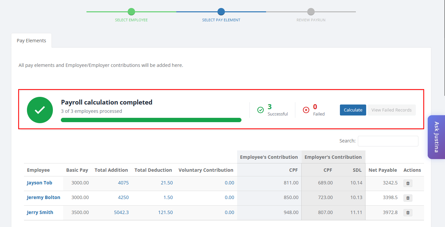Click trash icon for Jeremy Bolton
This screenshot has height=227, width=445.
click(x=408, y=198)
